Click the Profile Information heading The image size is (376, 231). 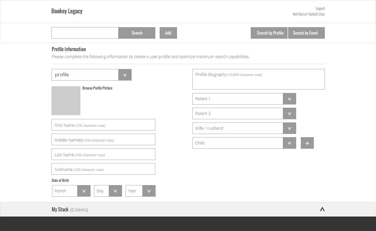69,49
